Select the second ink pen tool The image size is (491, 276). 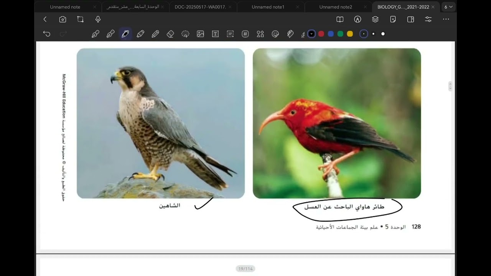pyautogui.click(x=110, y=34)
